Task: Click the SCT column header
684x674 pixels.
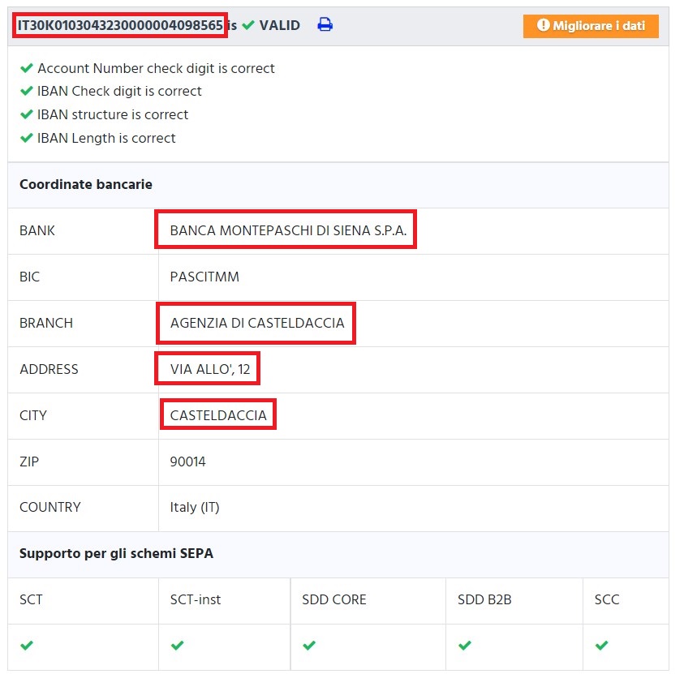Action: 31,600
